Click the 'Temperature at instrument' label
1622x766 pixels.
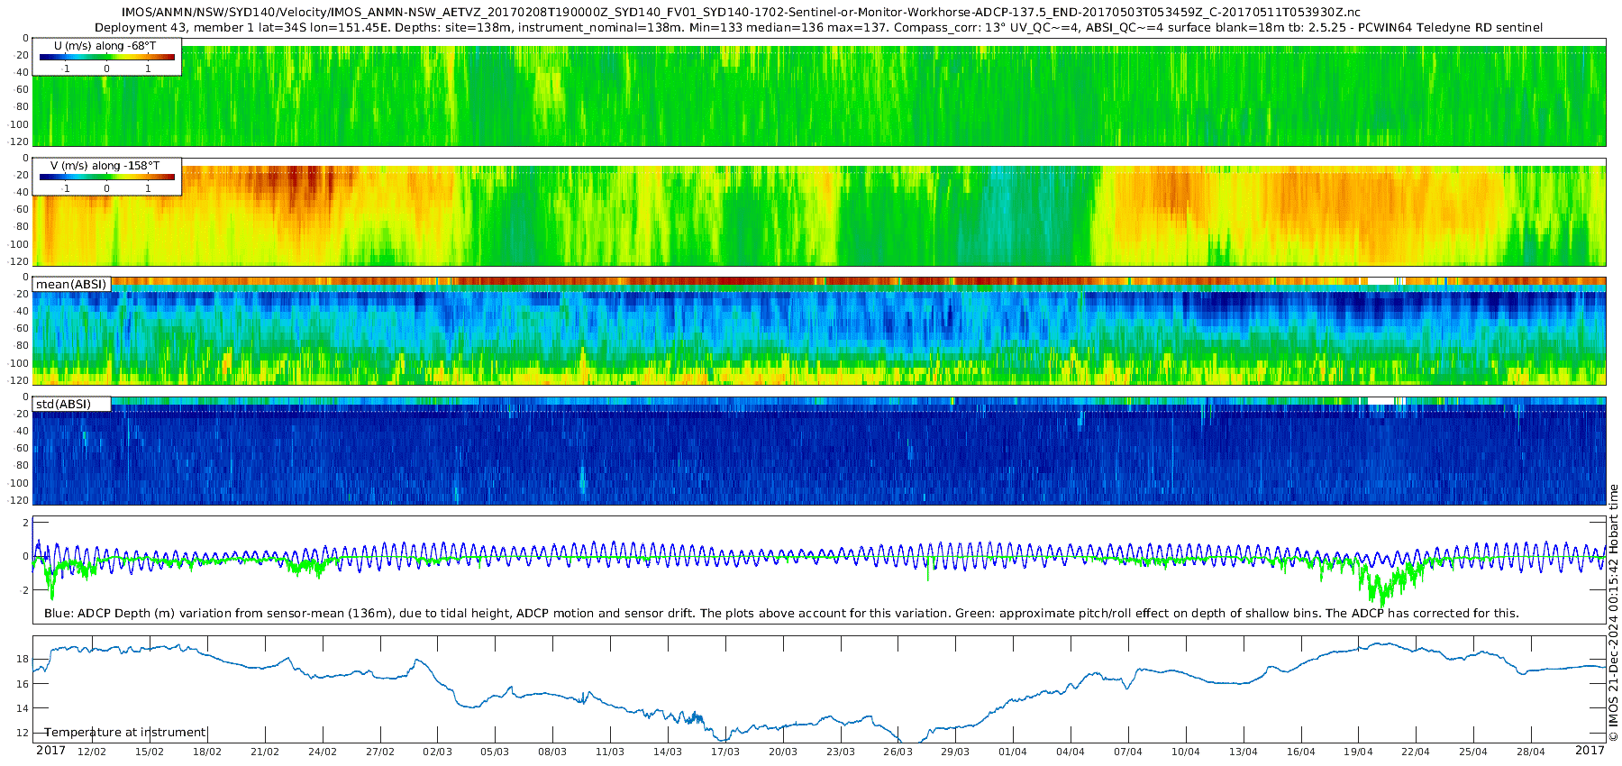(125, 733)
